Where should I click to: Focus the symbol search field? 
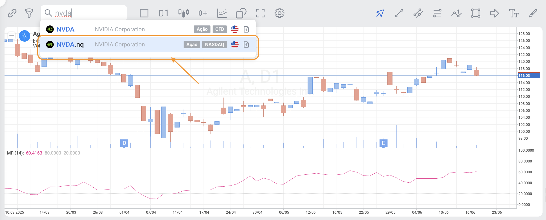click(84, 13)
